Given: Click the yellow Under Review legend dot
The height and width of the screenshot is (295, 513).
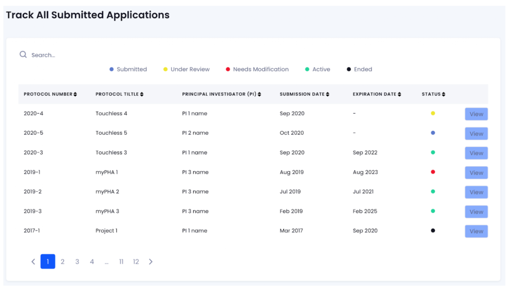Looking at the screenshot, I should pyautogui.click(x=165, y=69).
